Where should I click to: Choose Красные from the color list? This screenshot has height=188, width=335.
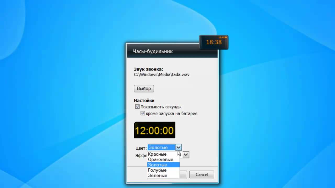[x=164, y=154]
